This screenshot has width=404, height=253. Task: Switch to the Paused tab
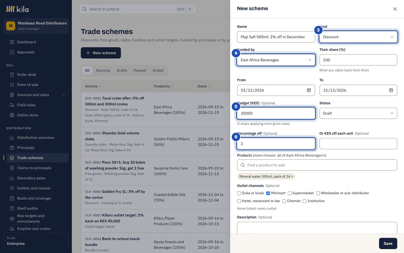point(140,71)
